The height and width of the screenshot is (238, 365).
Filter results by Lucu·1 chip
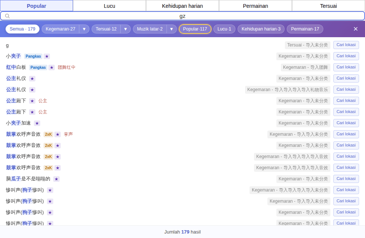pyautogui.click(x=224, y=29)
